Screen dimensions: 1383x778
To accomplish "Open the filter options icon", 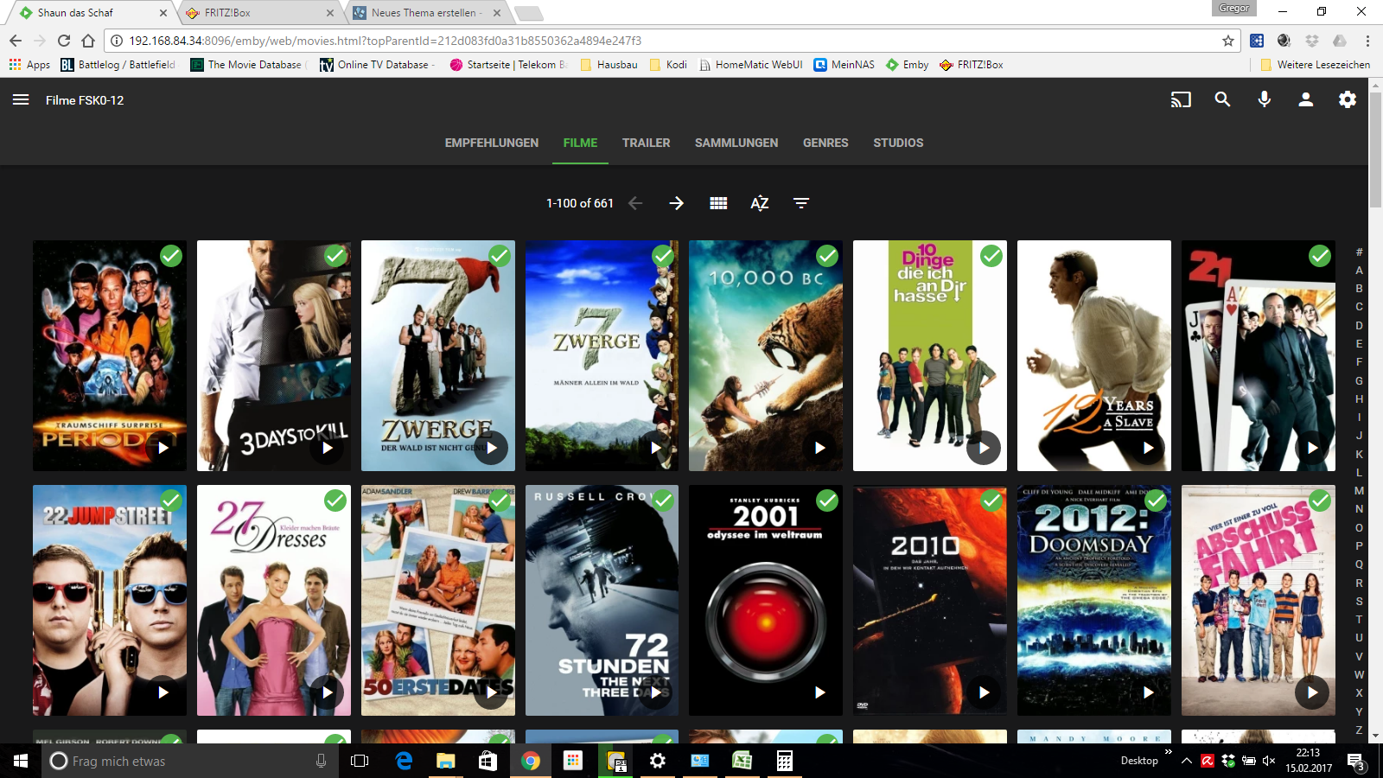I will 801,203.
